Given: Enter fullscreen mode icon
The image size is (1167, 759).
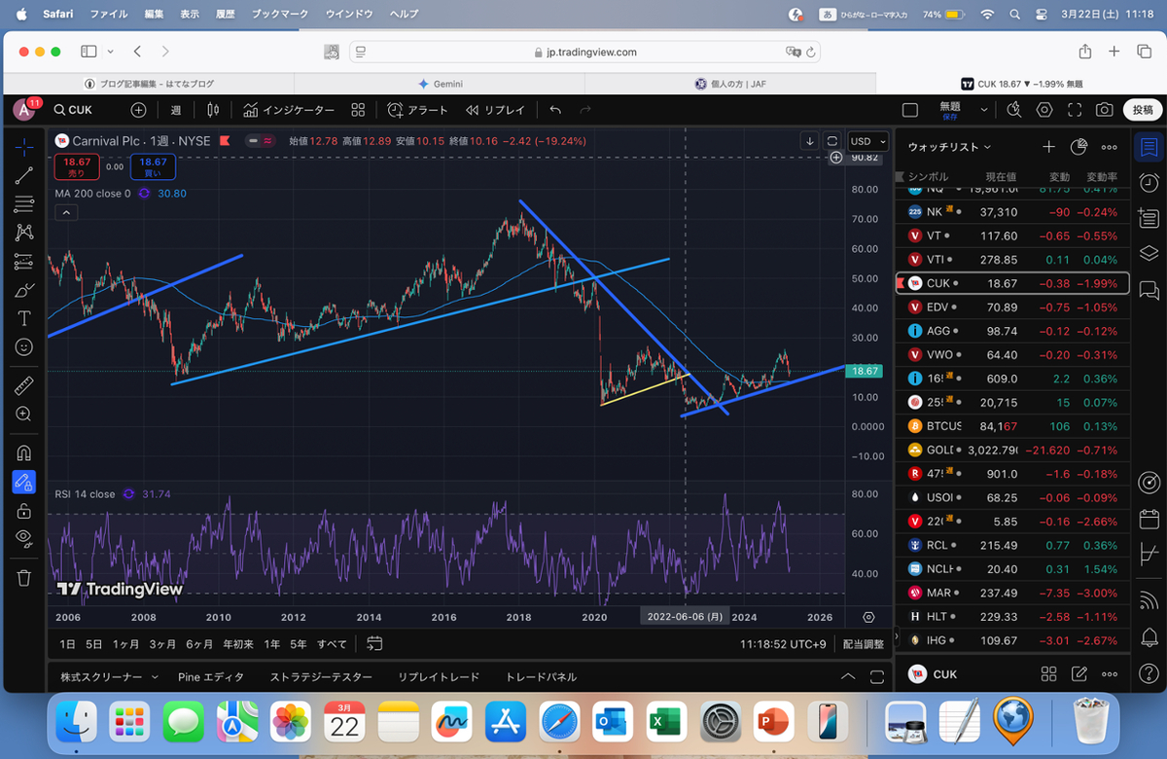Looking at the screenshot, I should (x=1075, y=110).
